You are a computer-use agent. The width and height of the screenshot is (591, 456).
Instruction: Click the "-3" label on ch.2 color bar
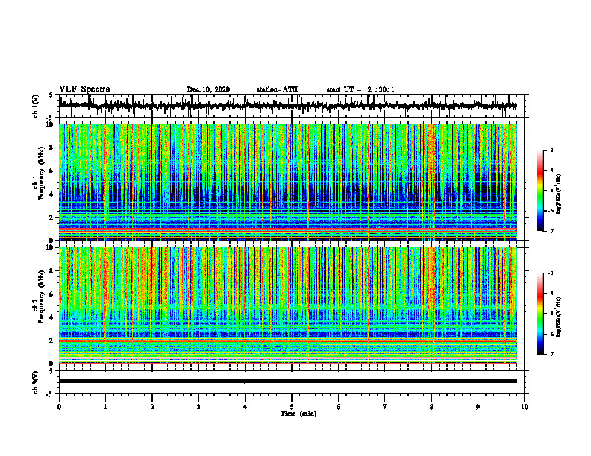551,273
